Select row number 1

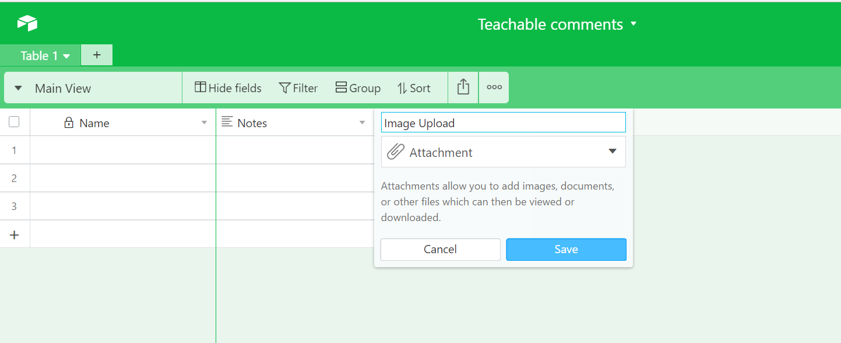pyautogui.click(x=15, y=150)
